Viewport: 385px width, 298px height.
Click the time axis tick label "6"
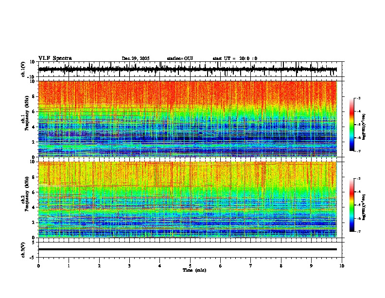221,266
